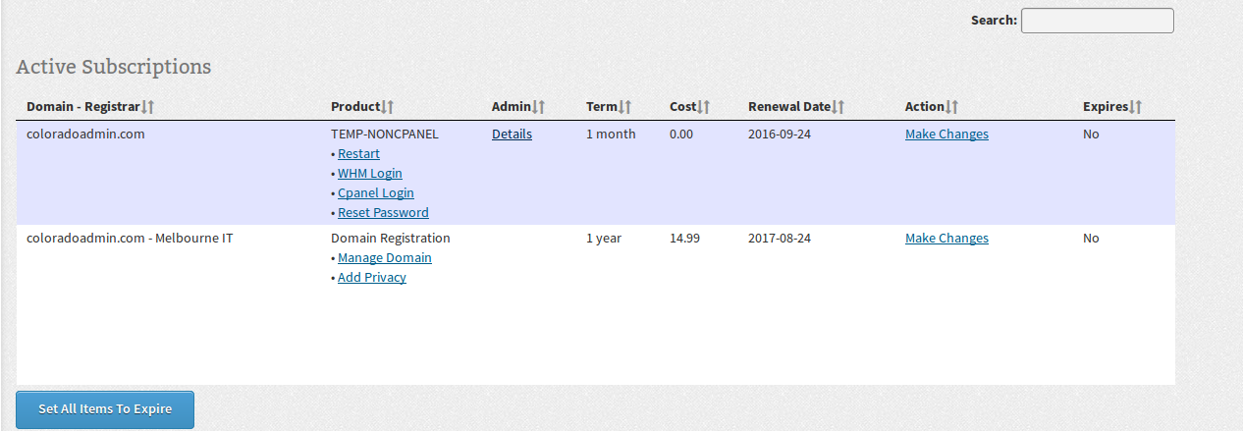Sort table by Admin column arrows
Image resolution: width=1243 pixels, height=431 pixels.
[538, 107]
